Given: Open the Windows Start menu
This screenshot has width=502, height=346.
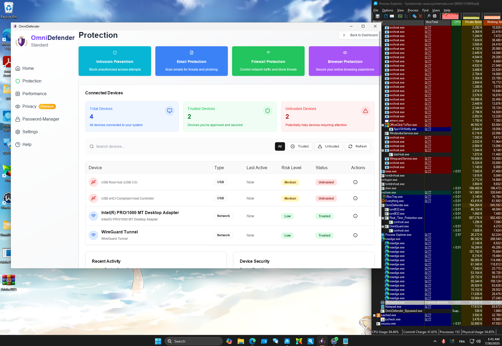Looking at the screenshot, I should click(x=158, y=341).
